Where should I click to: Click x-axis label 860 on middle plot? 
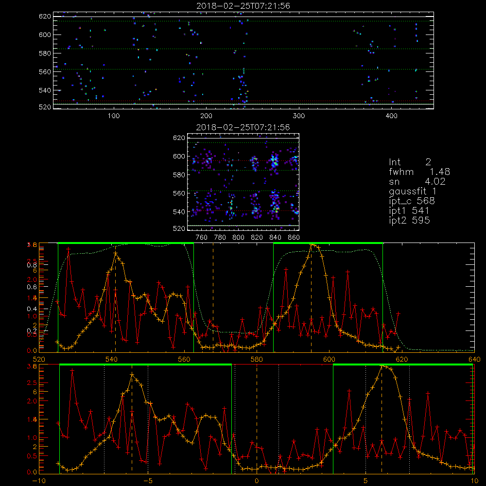pos(294,238)
